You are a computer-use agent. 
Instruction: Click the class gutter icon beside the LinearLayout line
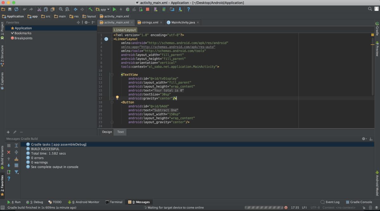point(106,39)
